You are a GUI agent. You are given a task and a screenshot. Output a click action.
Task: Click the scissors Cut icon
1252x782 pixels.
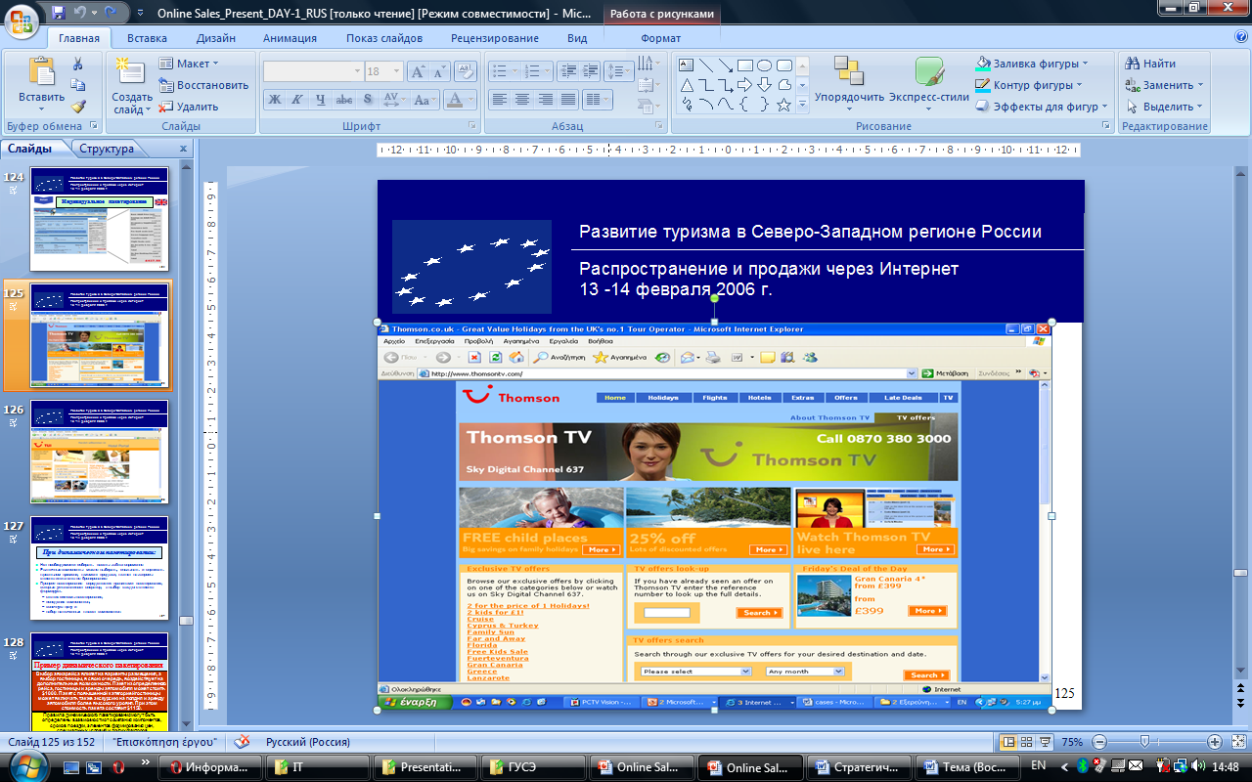pyautogui.click(x=78, y=64)
